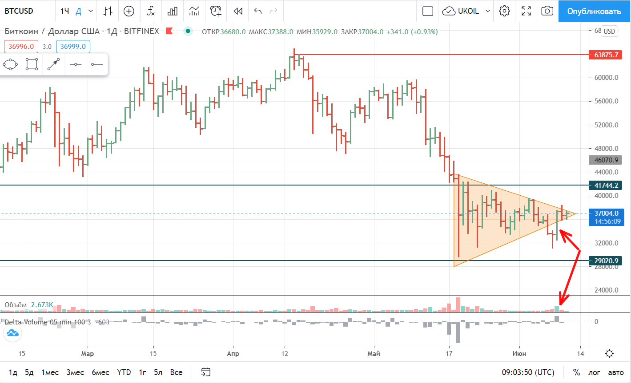This screenshot has height=383, width=631.
Task: Click the compare or add symbol plus icon
Action: point(129,11)
